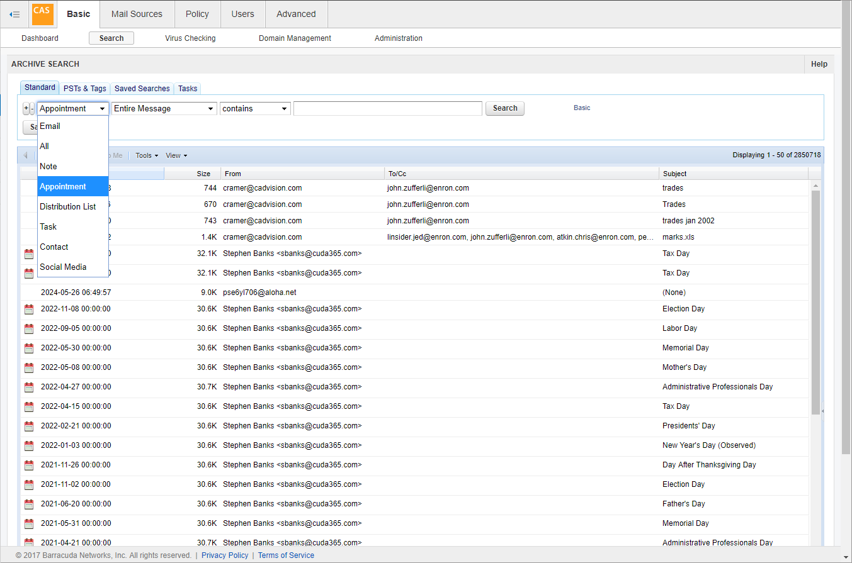Remove search criterion with minus button

[x=33, y=108]
